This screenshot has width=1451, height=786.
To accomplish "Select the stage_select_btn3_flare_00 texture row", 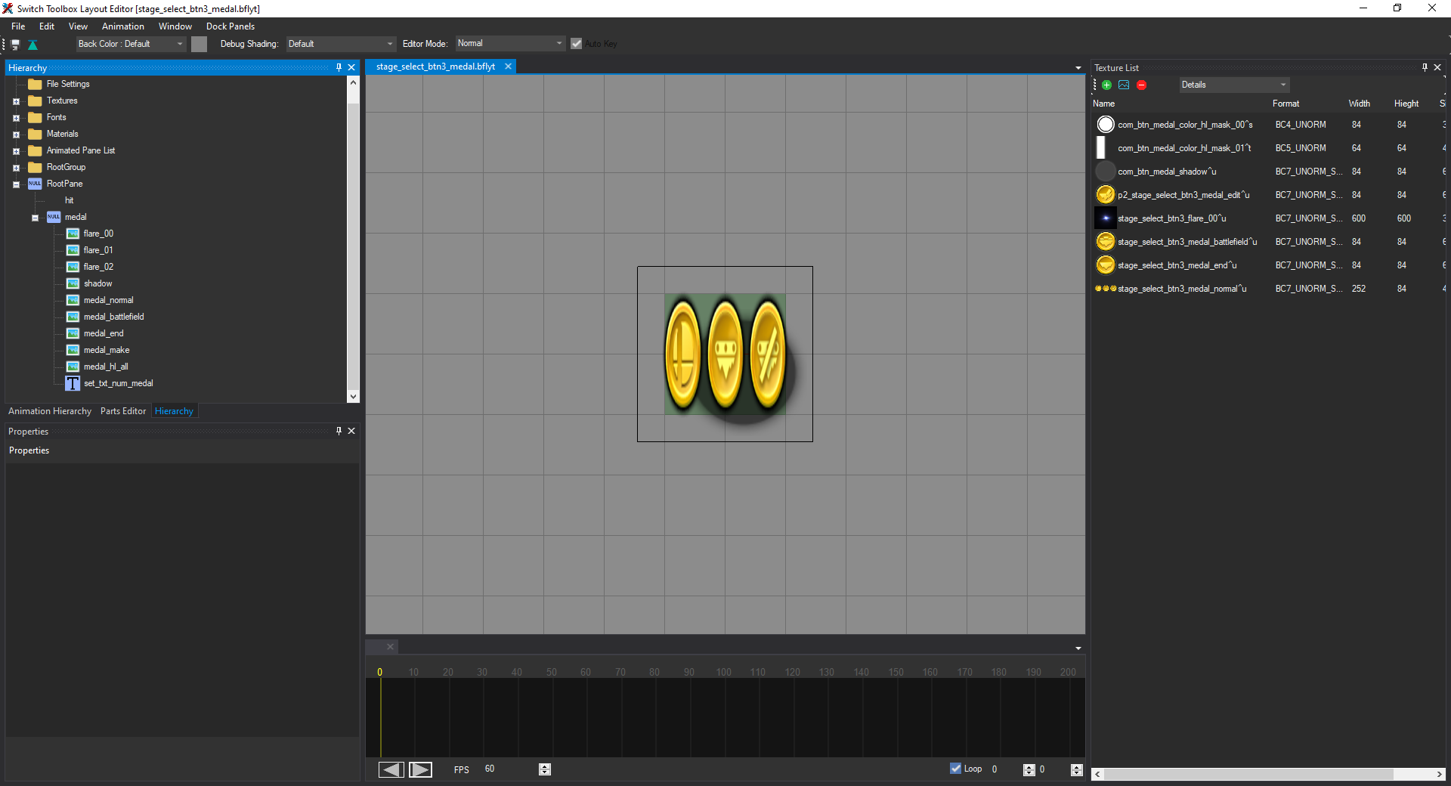I will coord(1171,218).
